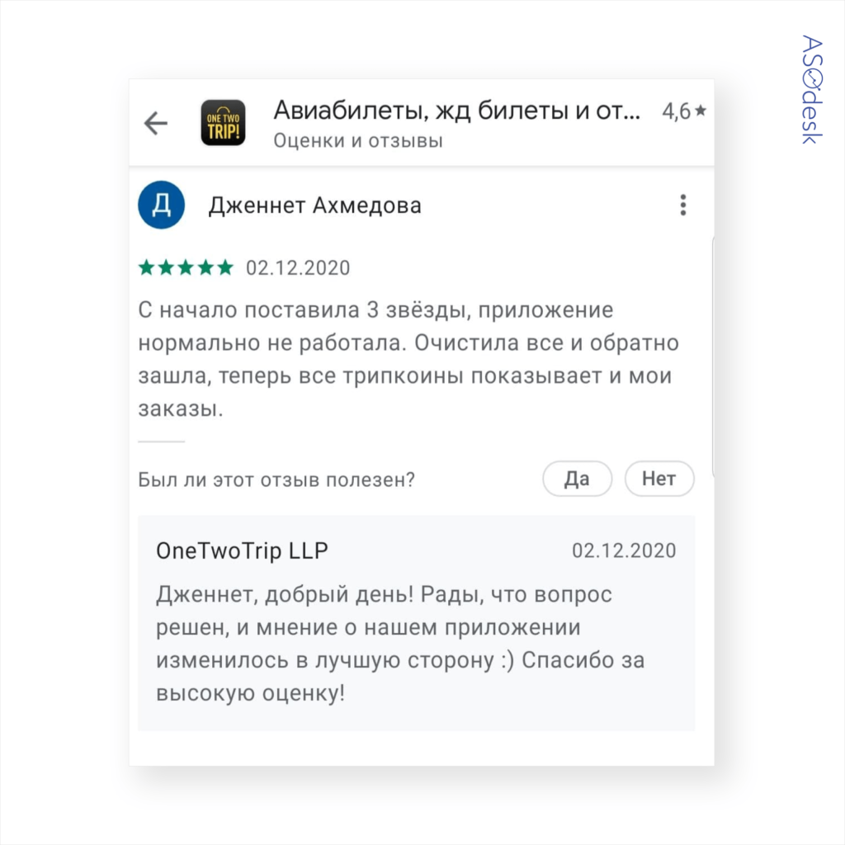This screenshot has width=845, height=845.
Task: Click the small star beside 4,6
Action: (x=700, y=111)
